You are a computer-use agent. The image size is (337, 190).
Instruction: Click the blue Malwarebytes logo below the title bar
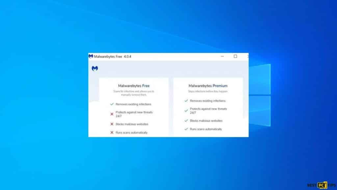[95, 68]
